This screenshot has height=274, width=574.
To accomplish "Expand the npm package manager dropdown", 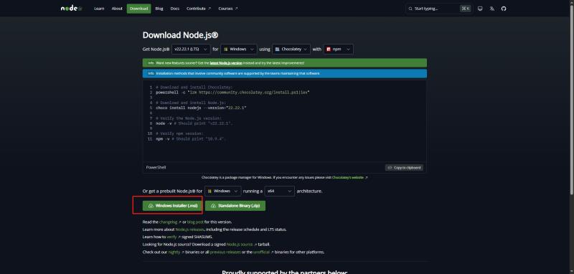I will (339, 49).
